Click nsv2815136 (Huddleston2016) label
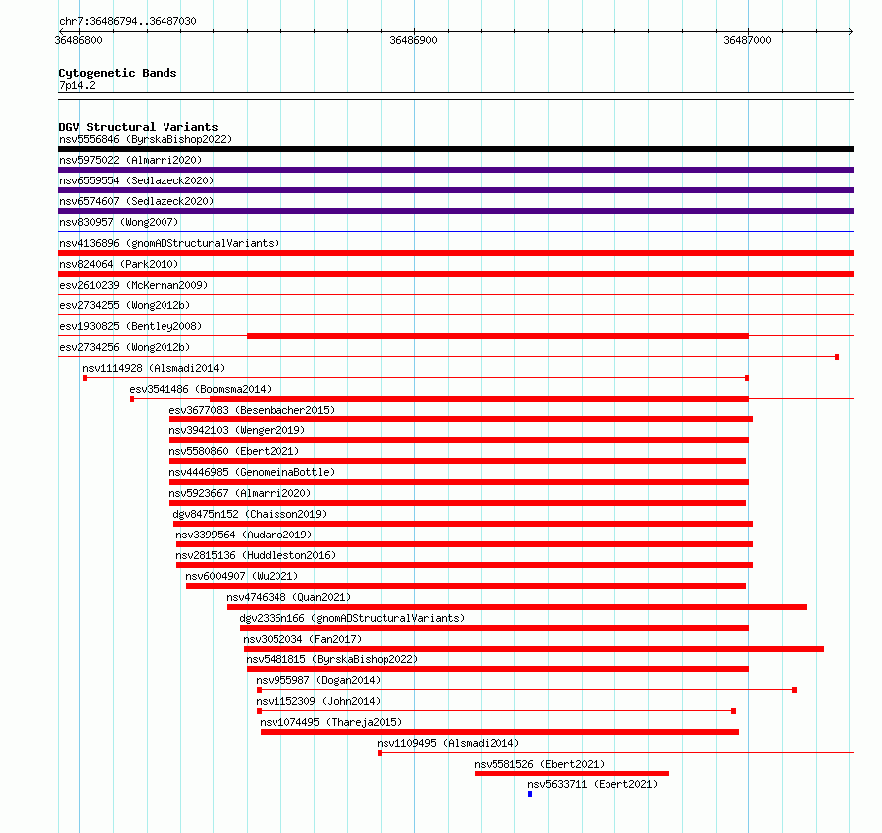The width and height of the screenshot is (882, 833). pos(256,555)
